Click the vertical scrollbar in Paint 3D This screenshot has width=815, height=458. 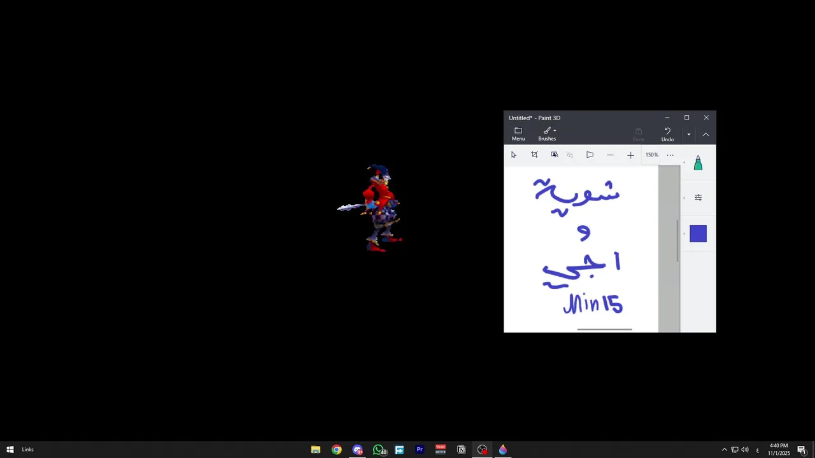click(677, 240)
